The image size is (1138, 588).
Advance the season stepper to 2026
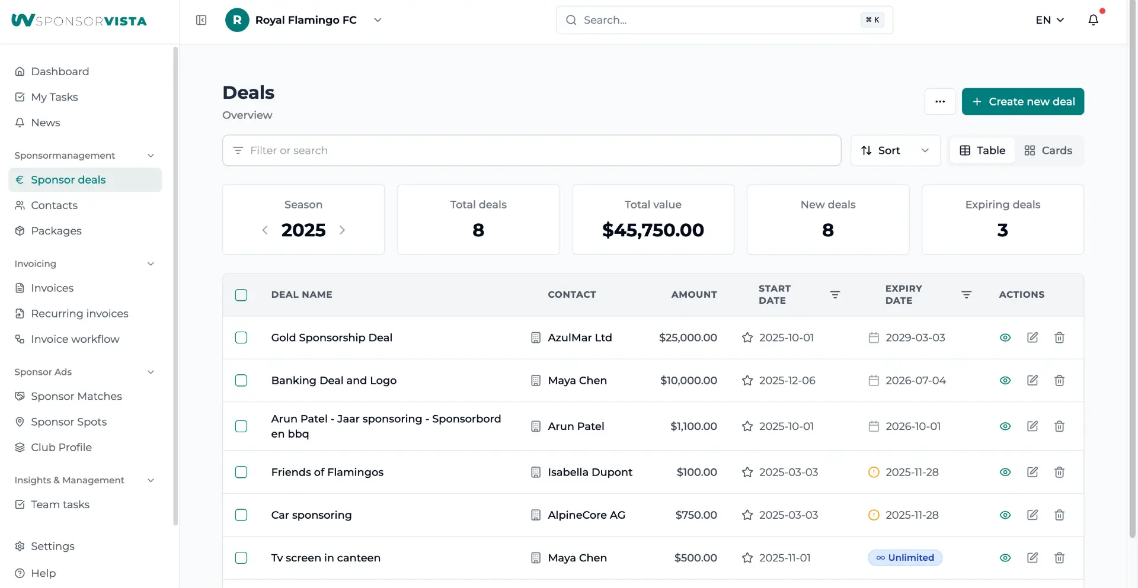[342, 230]
